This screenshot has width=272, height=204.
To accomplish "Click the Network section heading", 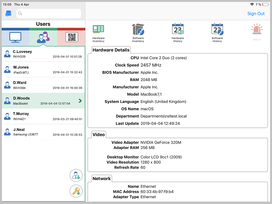I will pos(102,179).
